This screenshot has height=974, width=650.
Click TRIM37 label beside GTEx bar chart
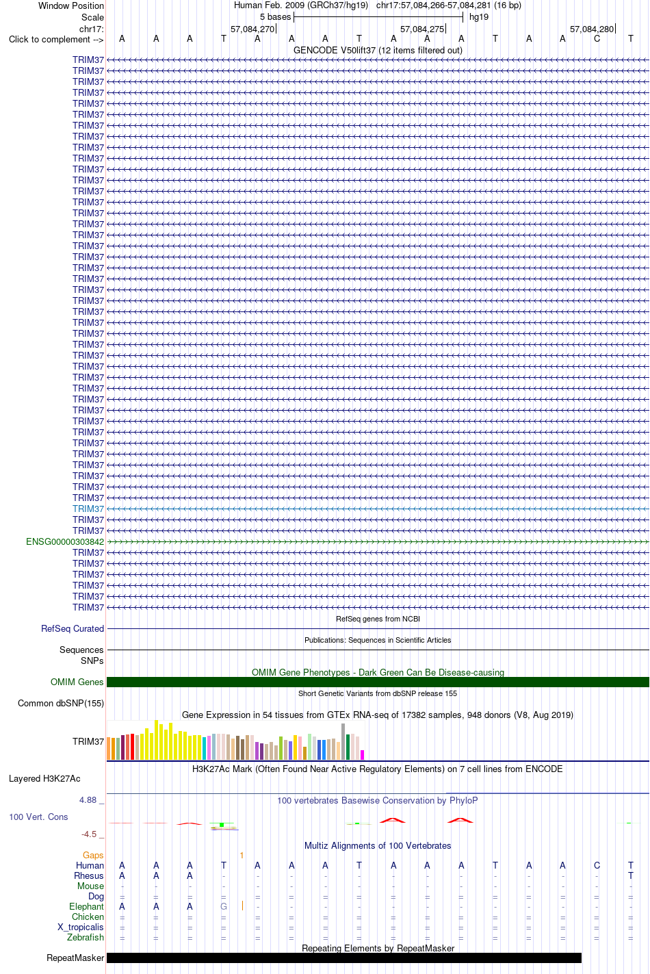pos(88,741)
